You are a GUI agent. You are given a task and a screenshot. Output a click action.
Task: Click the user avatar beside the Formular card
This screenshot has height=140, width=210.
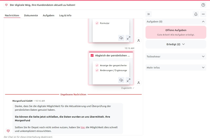[x=138, y=40]
